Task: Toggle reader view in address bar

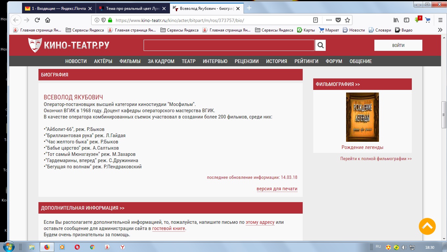Action: click(316, 20)
